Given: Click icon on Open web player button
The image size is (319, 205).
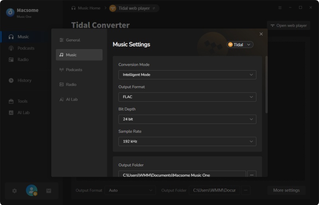Looking at the screenshot, I should tap(272, 26).
